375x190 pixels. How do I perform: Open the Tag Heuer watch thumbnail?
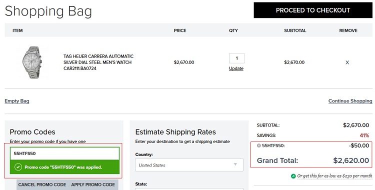point(32,62)
